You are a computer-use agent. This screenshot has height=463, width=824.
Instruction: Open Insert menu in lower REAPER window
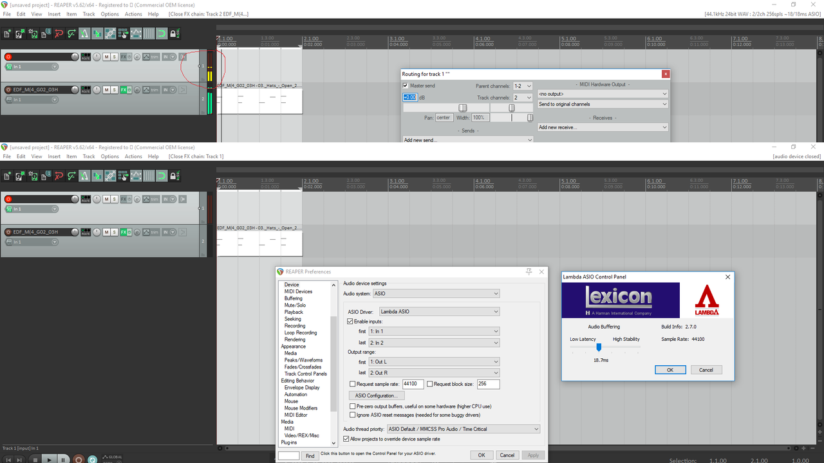point(54,156)
